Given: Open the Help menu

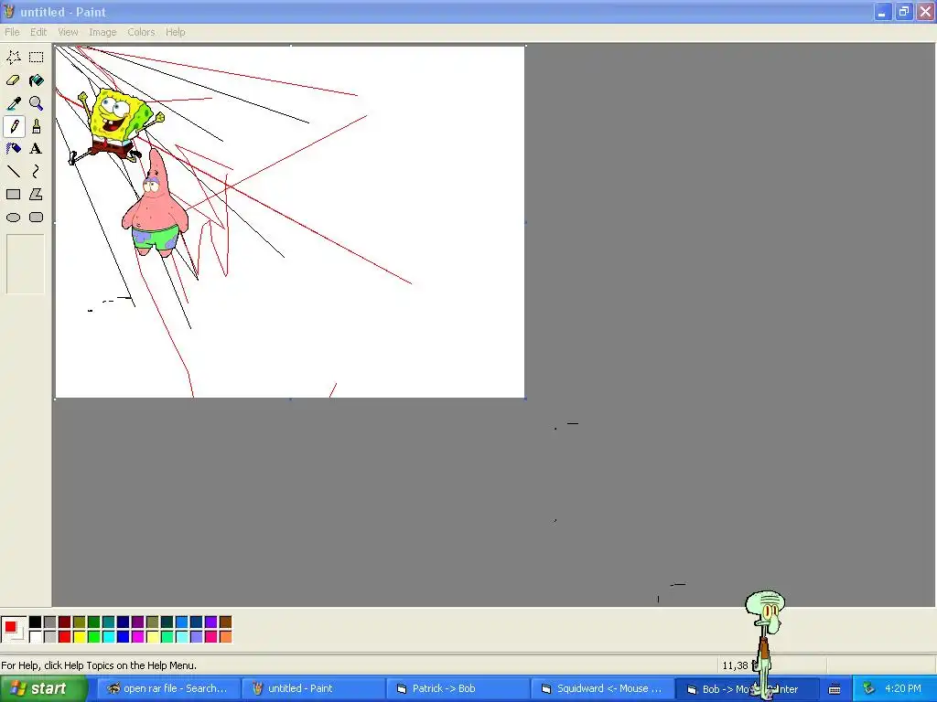Looking at the screenshot, I should 175,32.
